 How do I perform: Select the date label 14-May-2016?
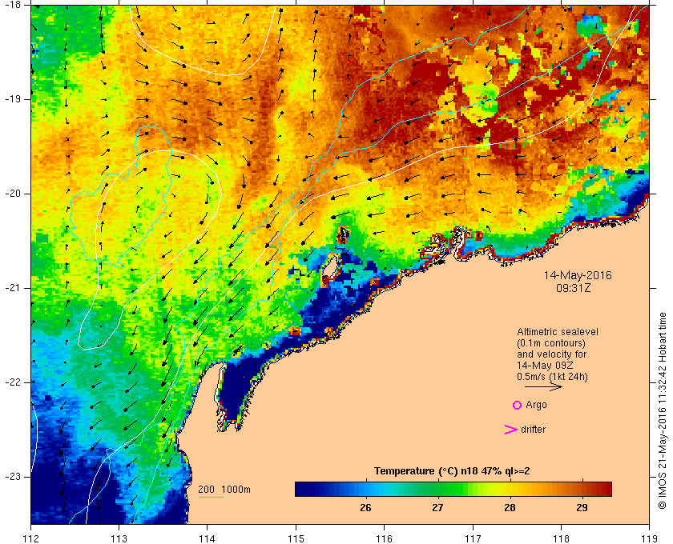click(x=578, y=275)
